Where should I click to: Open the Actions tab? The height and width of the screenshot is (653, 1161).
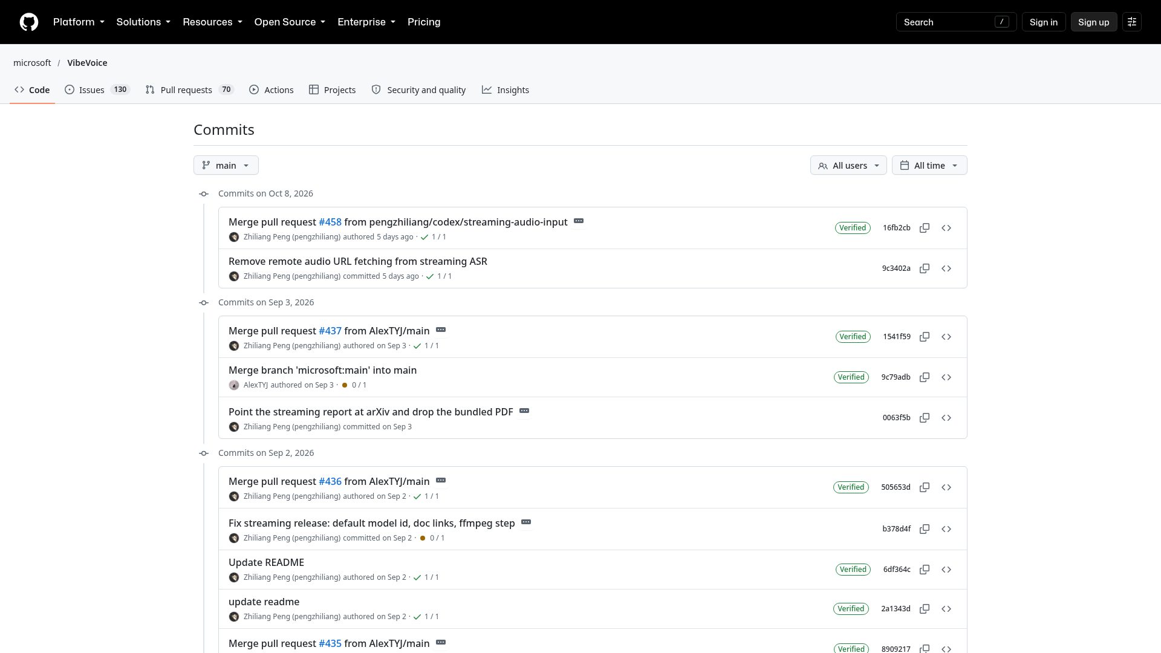(272, 90)
